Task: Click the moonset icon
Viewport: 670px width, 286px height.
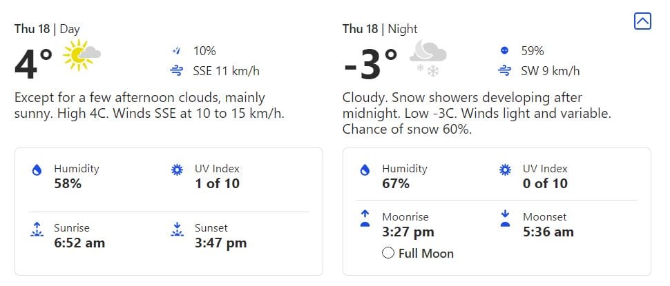Action: coord(505,219)
